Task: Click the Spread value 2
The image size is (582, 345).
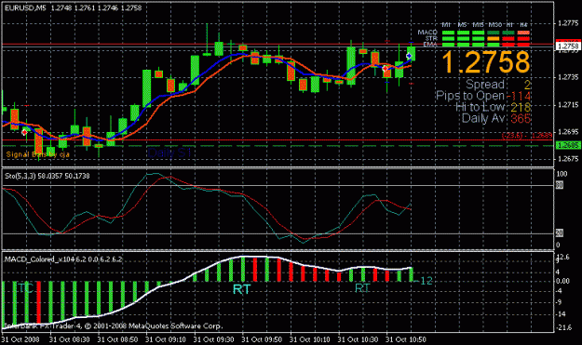Action: pos(527,85)
